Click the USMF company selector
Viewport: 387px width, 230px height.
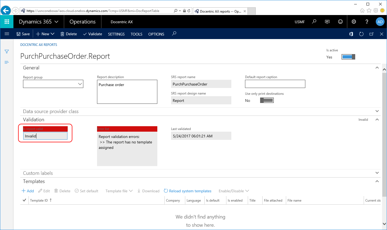pyautogui.click(x=300, y=22)
